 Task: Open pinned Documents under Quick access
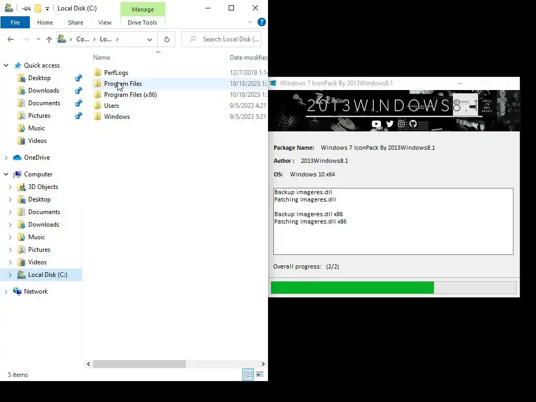(44, 103)
